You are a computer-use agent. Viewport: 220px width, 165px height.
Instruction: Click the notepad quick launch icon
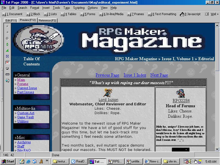[22, 161]
